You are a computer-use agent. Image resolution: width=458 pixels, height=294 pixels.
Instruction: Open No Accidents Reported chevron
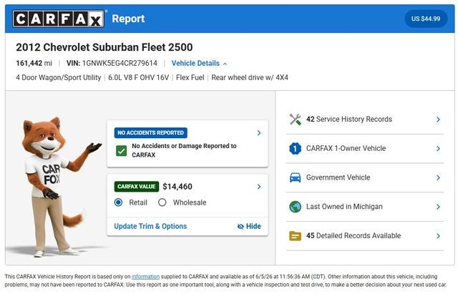tap(259, 133)
